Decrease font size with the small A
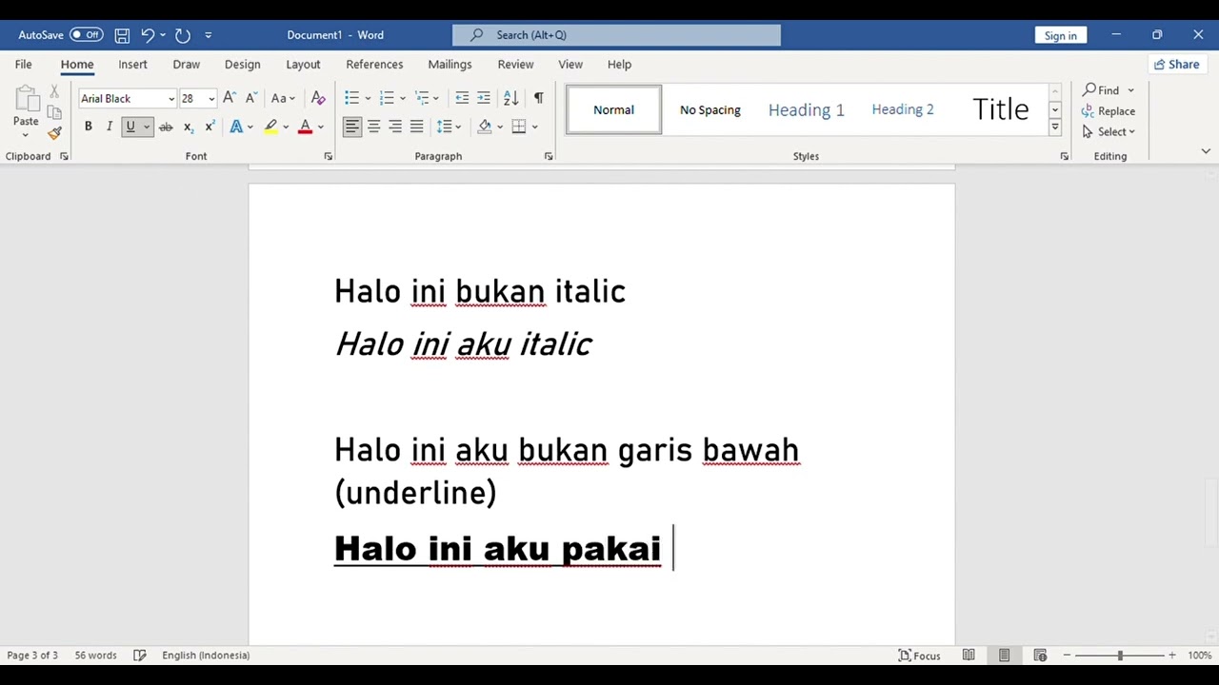This screenshot has height=685, width=1219. pyautogui.click(x=251, y=98)
